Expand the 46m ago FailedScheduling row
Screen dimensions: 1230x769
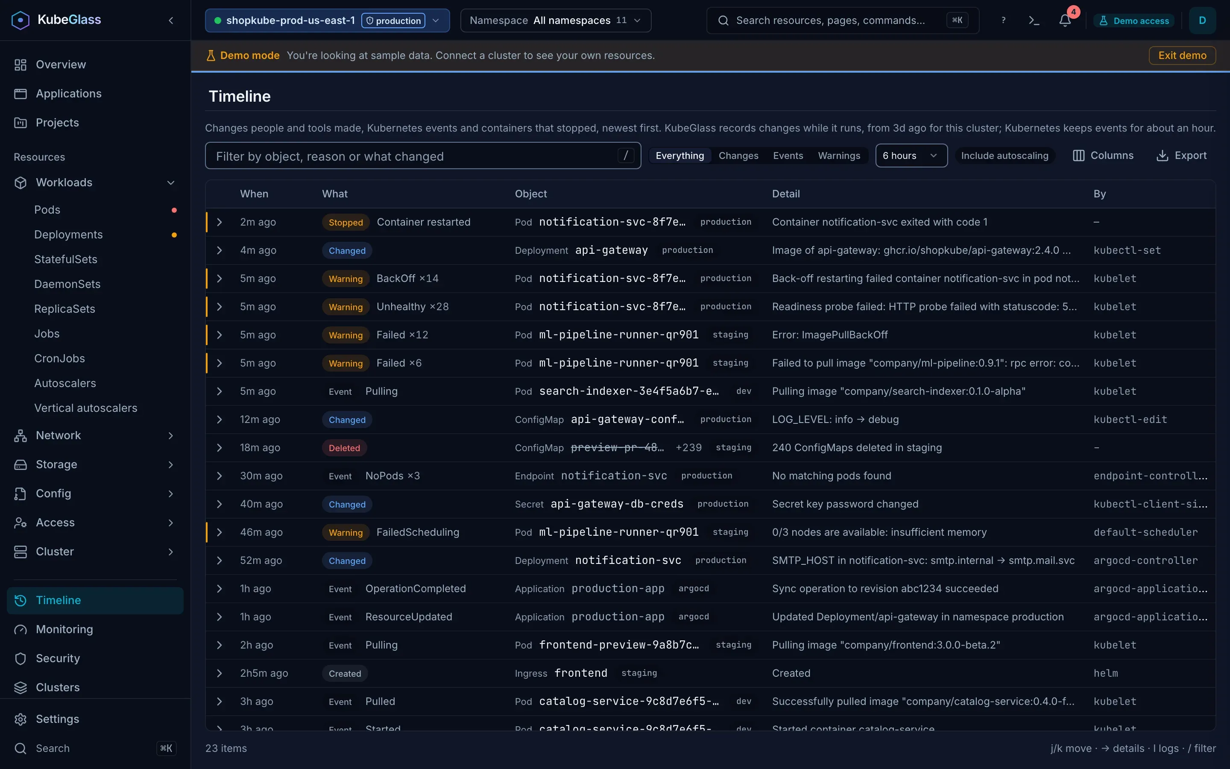click(220, 532)
